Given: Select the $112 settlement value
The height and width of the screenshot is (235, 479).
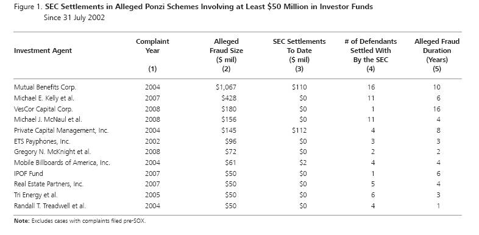Looking at the screenshot, I should 299,131.
